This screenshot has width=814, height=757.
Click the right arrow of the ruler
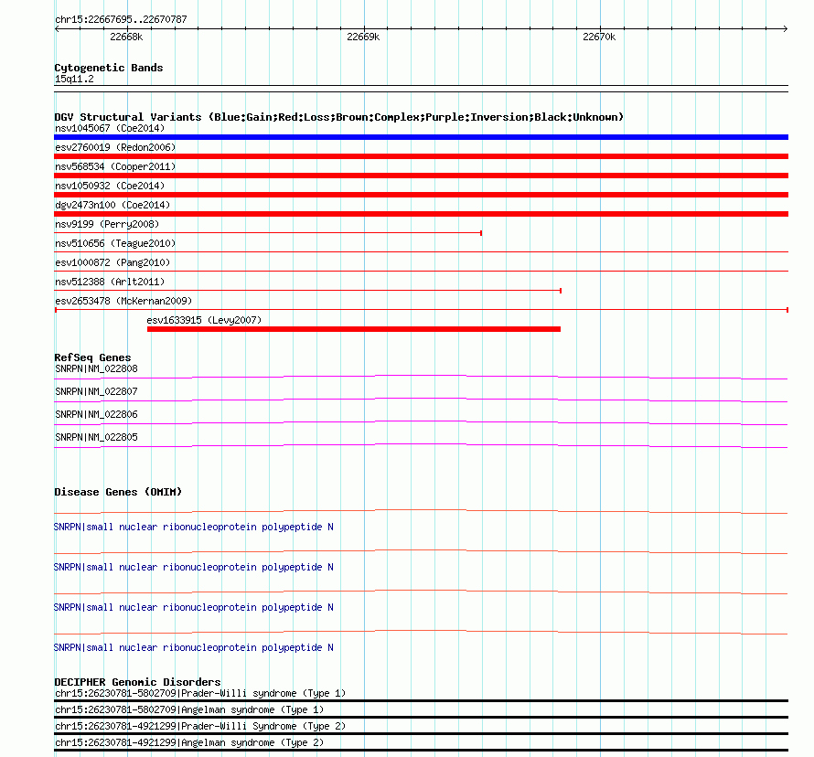click(786, 28)
